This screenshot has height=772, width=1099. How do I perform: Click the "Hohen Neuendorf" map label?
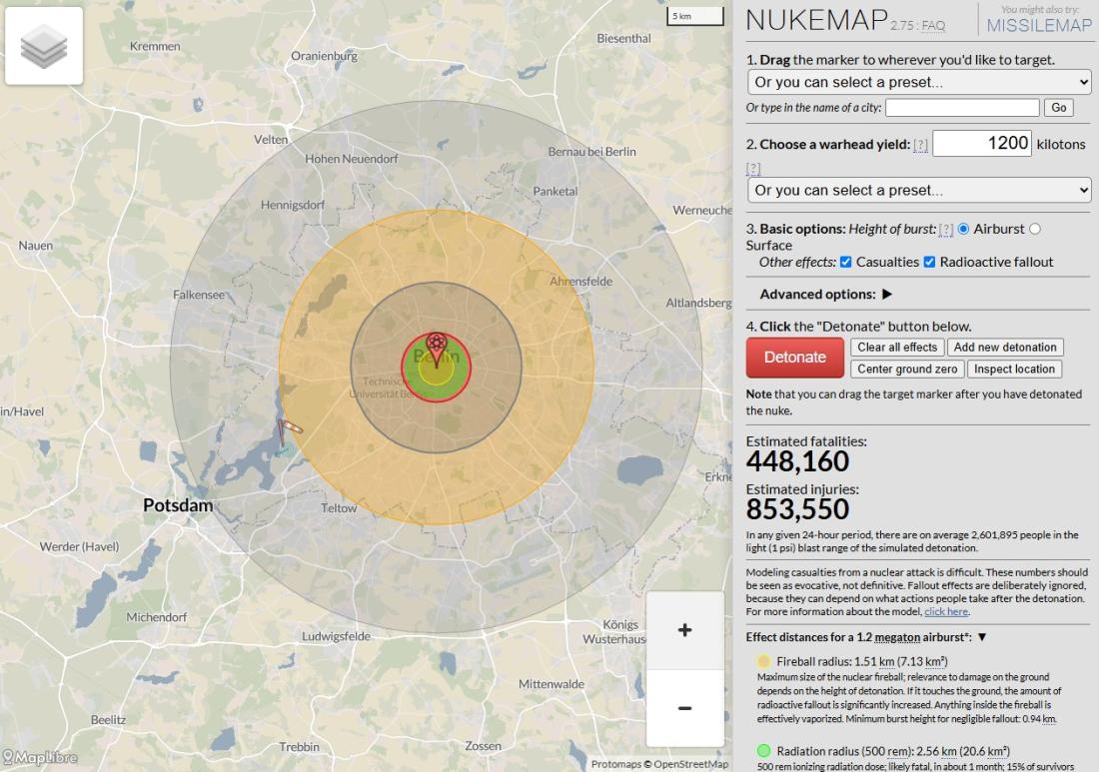351,159
